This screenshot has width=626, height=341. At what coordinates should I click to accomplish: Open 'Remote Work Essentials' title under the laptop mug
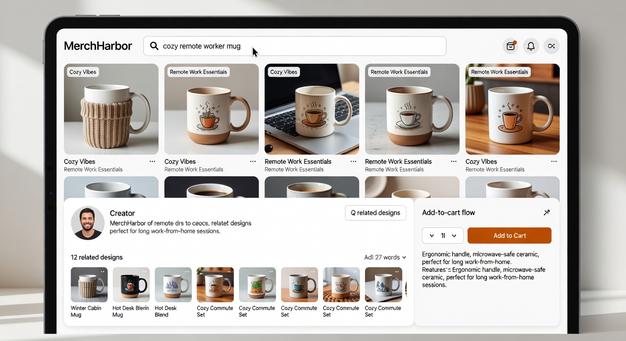pos(298,162)
